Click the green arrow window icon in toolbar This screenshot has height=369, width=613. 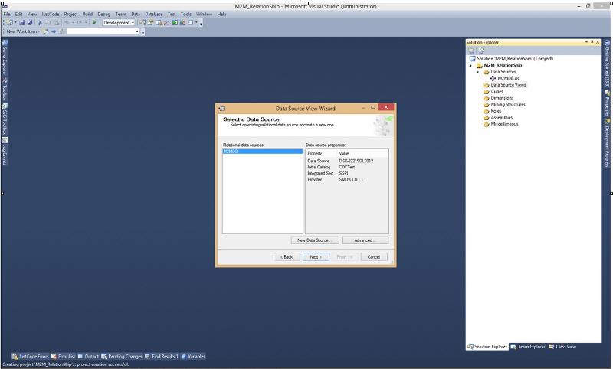(175, 23)
